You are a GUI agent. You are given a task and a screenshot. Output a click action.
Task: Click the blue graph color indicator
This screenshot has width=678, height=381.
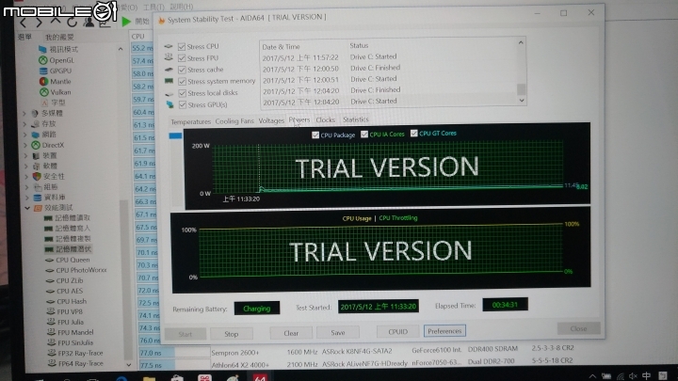click(175, 135)
